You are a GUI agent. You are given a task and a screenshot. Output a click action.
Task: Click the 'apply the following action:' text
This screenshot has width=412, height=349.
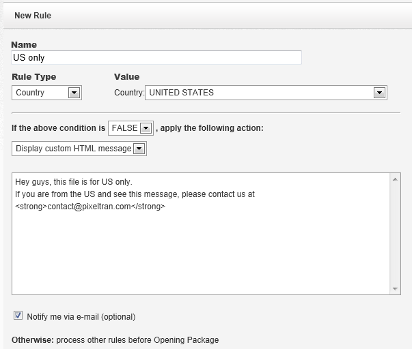(x=212, y=128)
